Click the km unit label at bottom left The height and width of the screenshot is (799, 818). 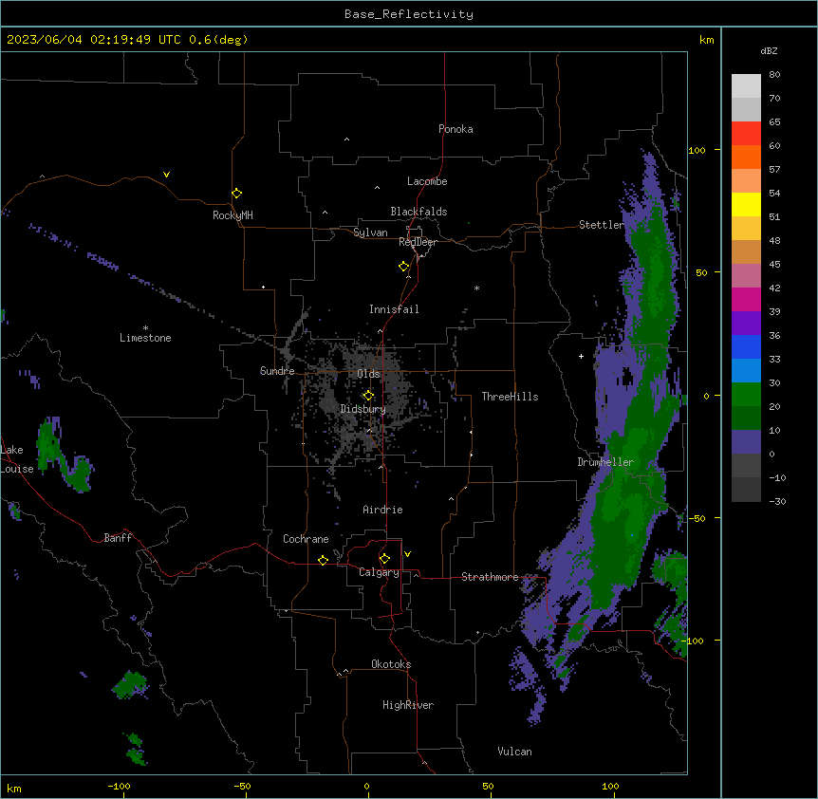tap(14, 789)
